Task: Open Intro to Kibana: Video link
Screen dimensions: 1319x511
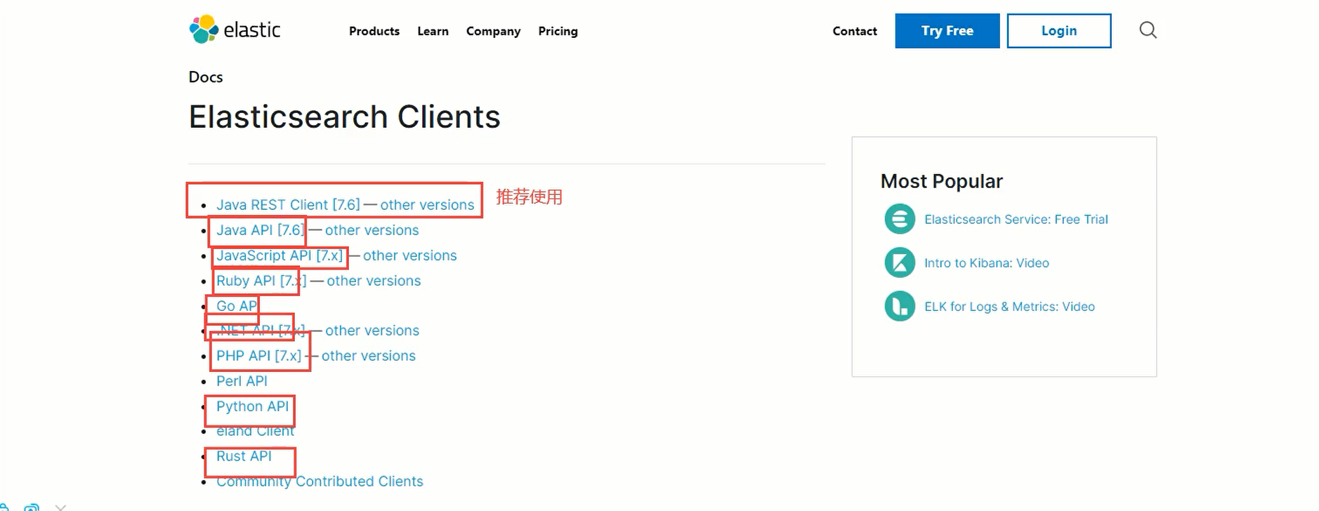Action: [x=986, y=263]
